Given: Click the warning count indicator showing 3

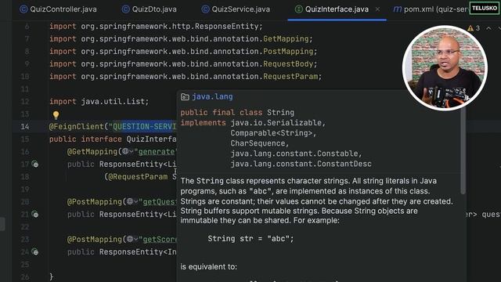Looking at the screenshot, I should (474, 28).
